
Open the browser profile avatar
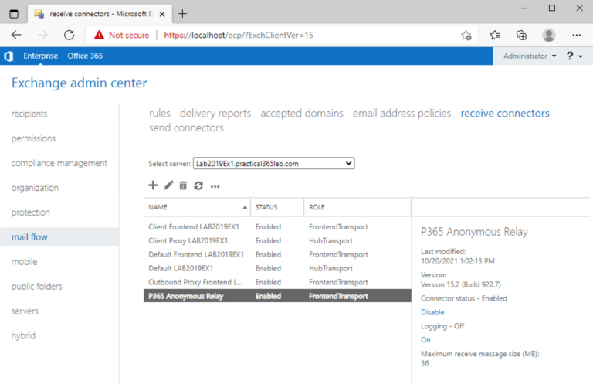click(x=549, y=35)
